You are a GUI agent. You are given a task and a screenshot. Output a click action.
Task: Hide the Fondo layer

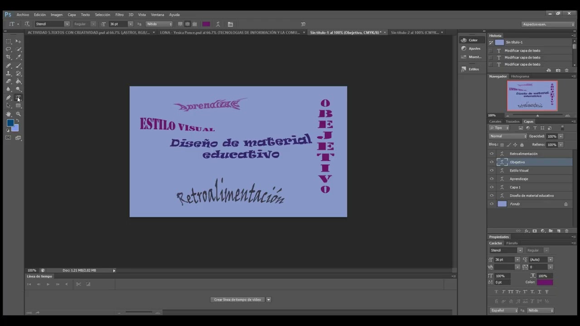tap(492, 204)
